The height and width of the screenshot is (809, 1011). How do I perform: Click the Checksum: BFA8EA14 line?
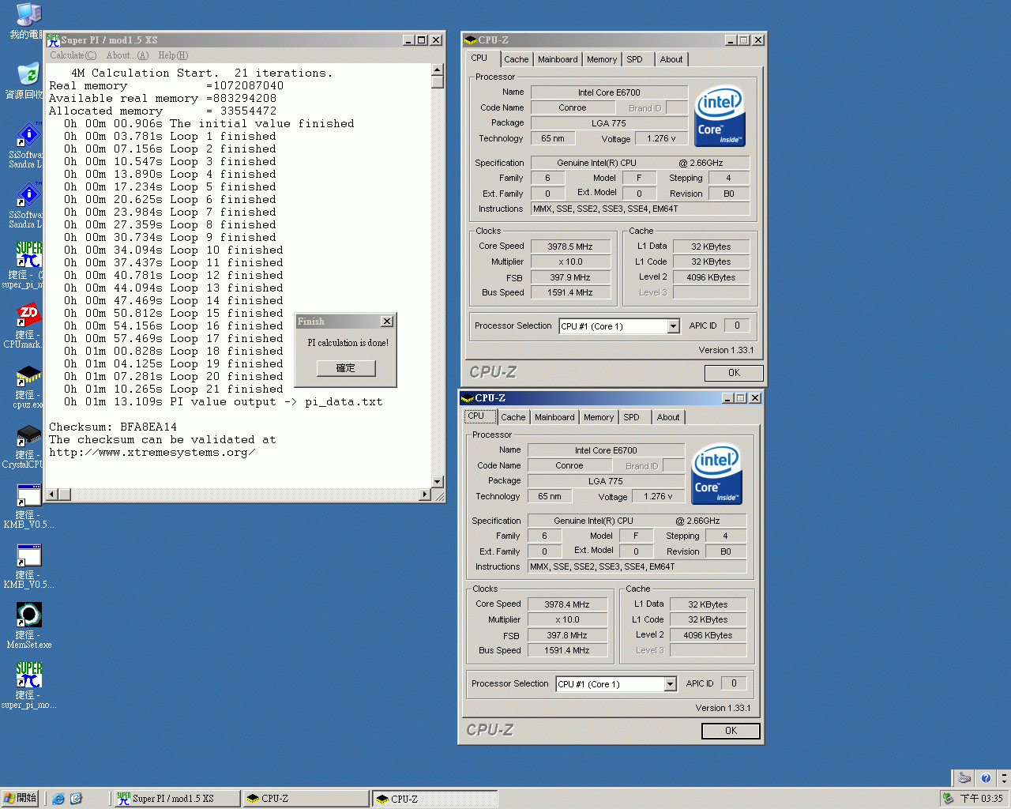tap(113, 427)
